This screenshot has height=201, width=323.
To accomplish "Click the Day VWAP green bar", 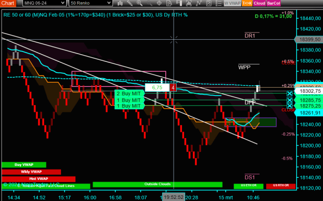I will click(x=24, y=164).
